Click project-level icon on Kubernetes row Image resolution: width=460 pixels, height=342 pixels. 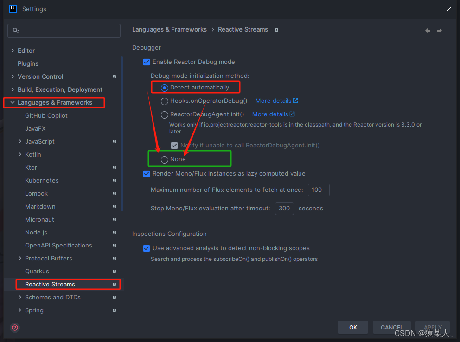pos(114,181)
